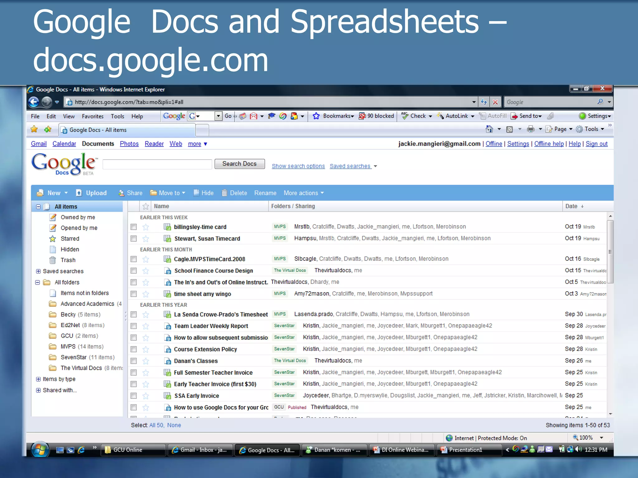
Task: Check the Stewart, Susan Timecard checkbox
Action: point(134,239)
